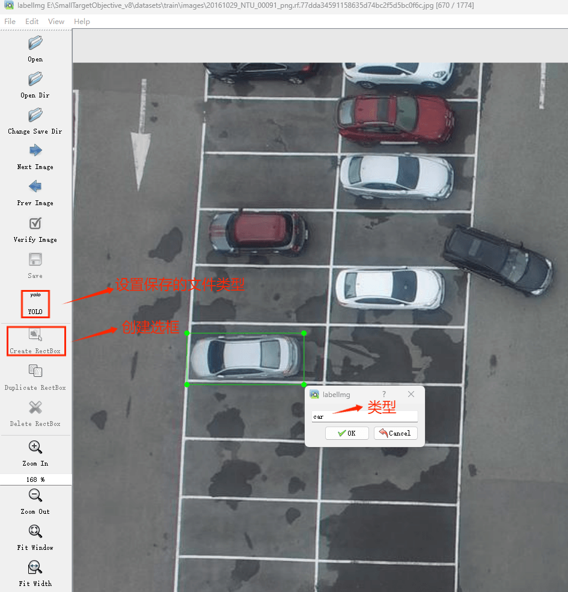The width and height of the screenshot is (568, 592).
Task: Open the View menu
Action: point(56,21)
